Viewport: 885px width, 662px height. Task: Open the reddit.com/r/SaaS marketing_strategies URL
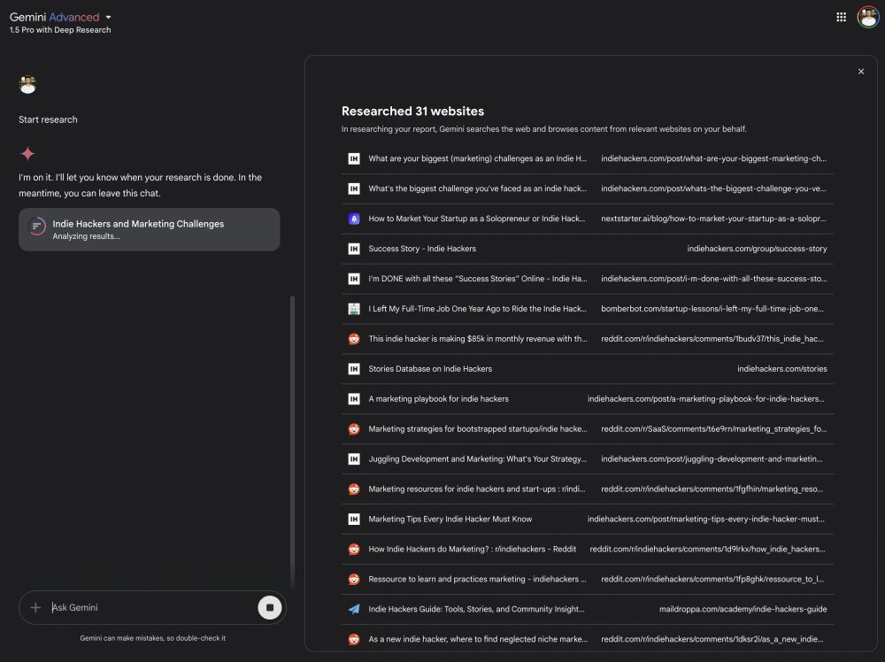[714, 429]
